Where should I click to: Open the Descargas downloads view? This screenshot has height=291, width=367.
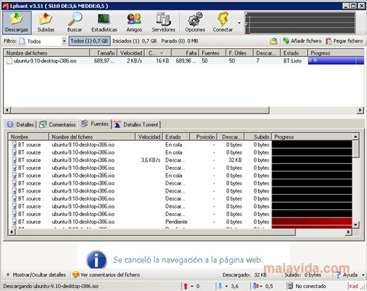tap(17, 23)
